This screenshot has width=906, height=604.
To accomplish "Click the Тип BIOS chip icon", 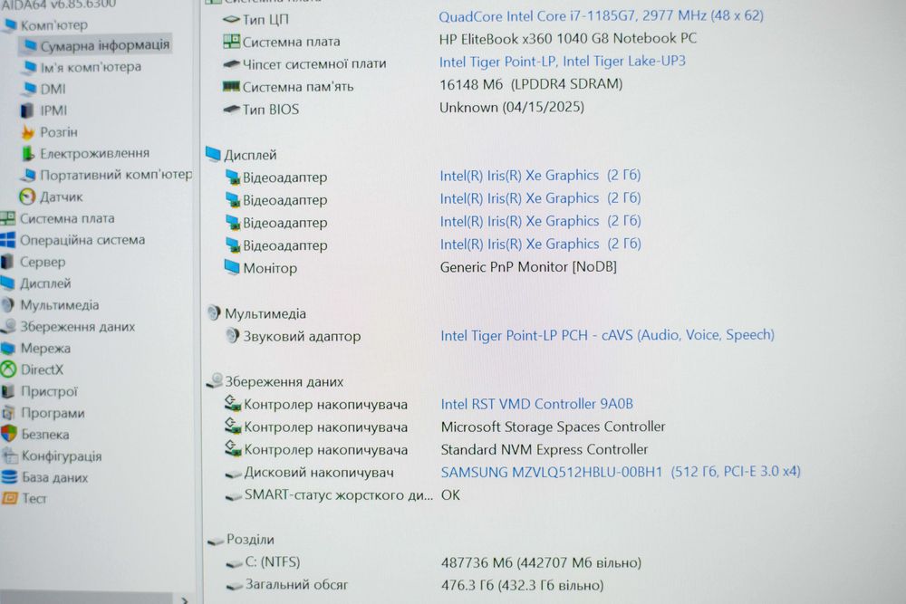I will pyautogui.click(x=232, y=109).
